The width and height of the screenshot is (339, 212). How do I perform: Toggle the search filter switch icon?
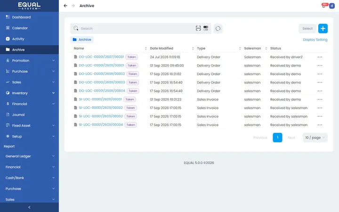coord(206,28)
